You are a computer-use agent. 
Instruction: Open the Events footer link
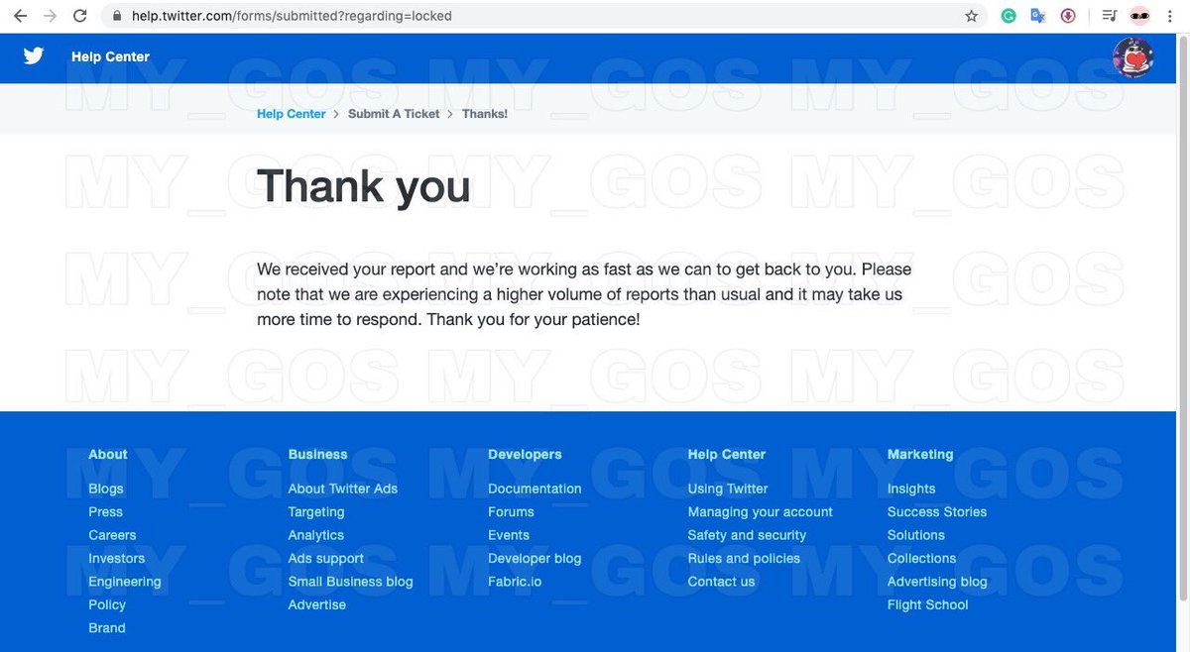coord(509,535)
